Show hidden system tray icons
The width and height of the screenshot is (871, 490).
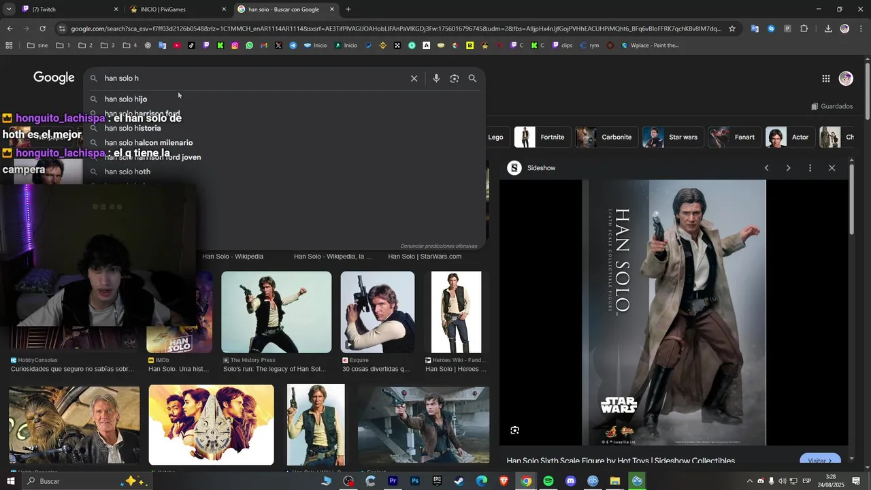click(x=750, y=481)
